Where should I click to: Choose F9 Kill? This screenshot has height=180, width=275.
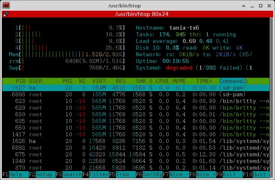(x=229, y=174)
